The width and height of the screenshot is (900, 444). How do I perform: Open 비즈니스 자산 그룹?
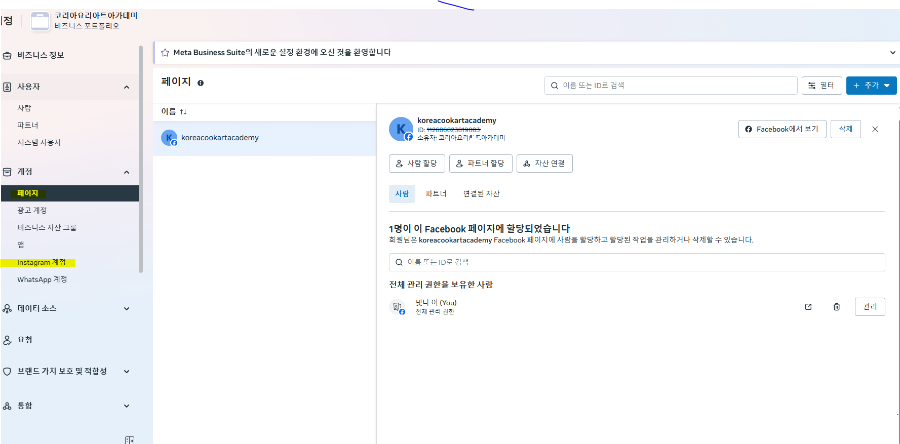[47, 227]
